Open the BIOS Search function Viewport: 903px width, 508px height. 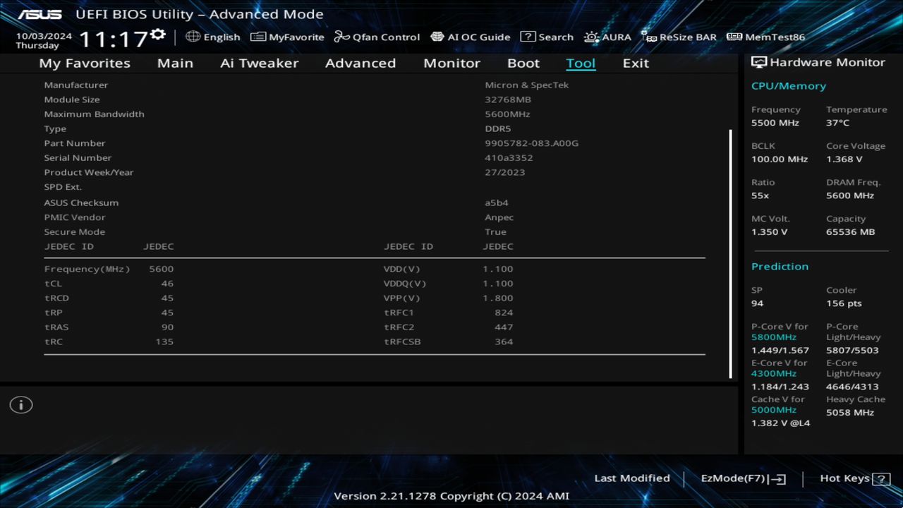click(x=547, y=37)
